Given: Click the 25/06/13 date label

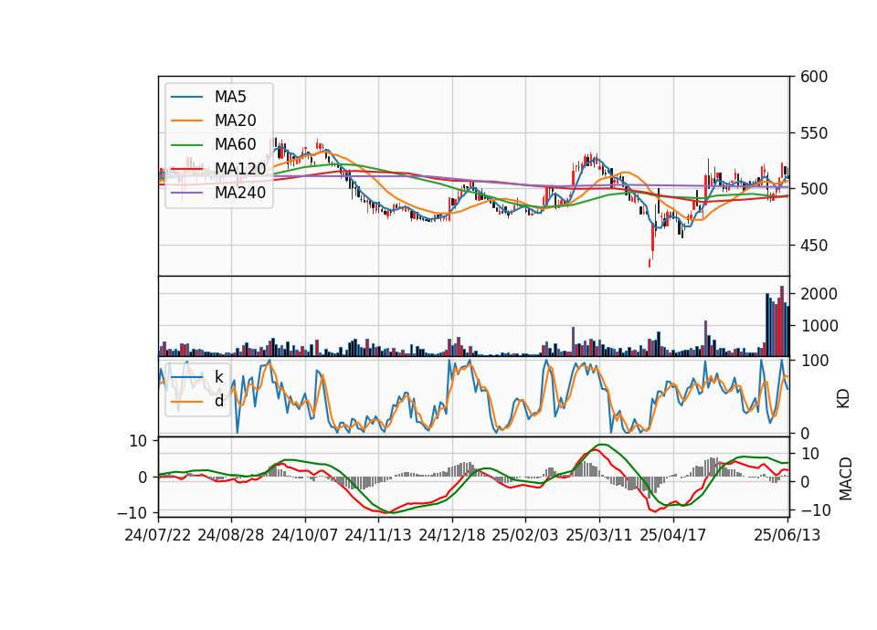Looking at the screenshot, I should [x=787, y=535].
